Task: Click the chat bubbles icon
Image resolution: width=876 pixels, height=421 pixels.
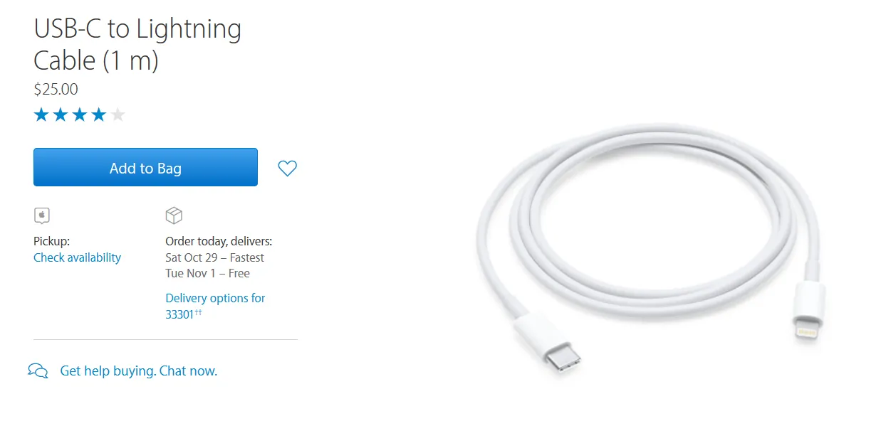Action: pyautogui.click(x=38, y=371)
